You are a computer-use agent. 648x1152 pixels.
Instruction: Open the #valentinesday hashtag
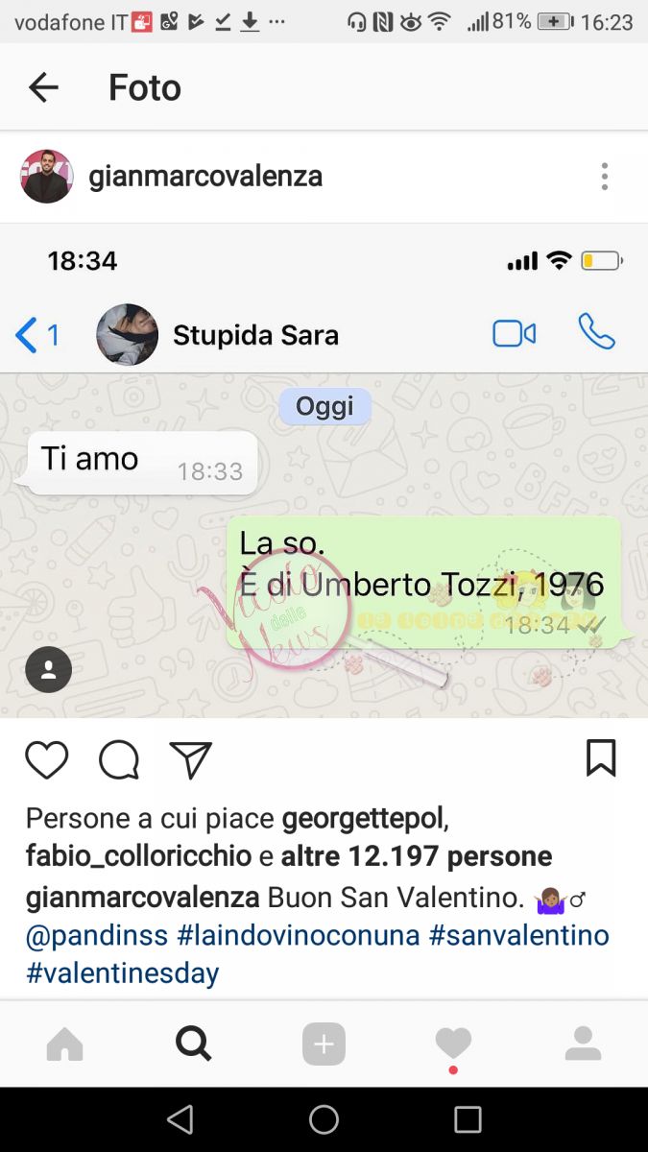coord(123,973)
